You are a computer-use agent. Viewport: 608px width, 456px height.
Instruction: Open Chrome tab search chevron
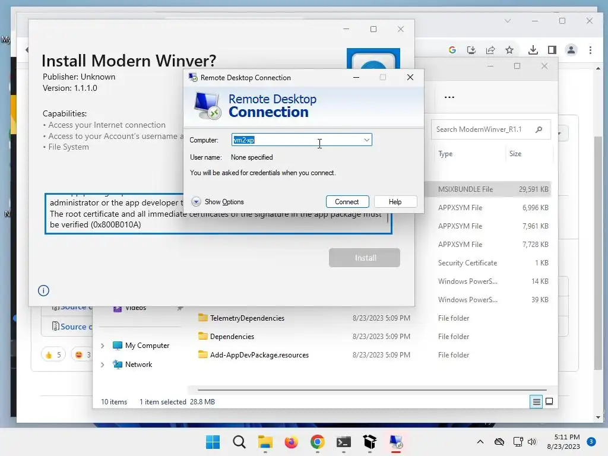point(508,21)
